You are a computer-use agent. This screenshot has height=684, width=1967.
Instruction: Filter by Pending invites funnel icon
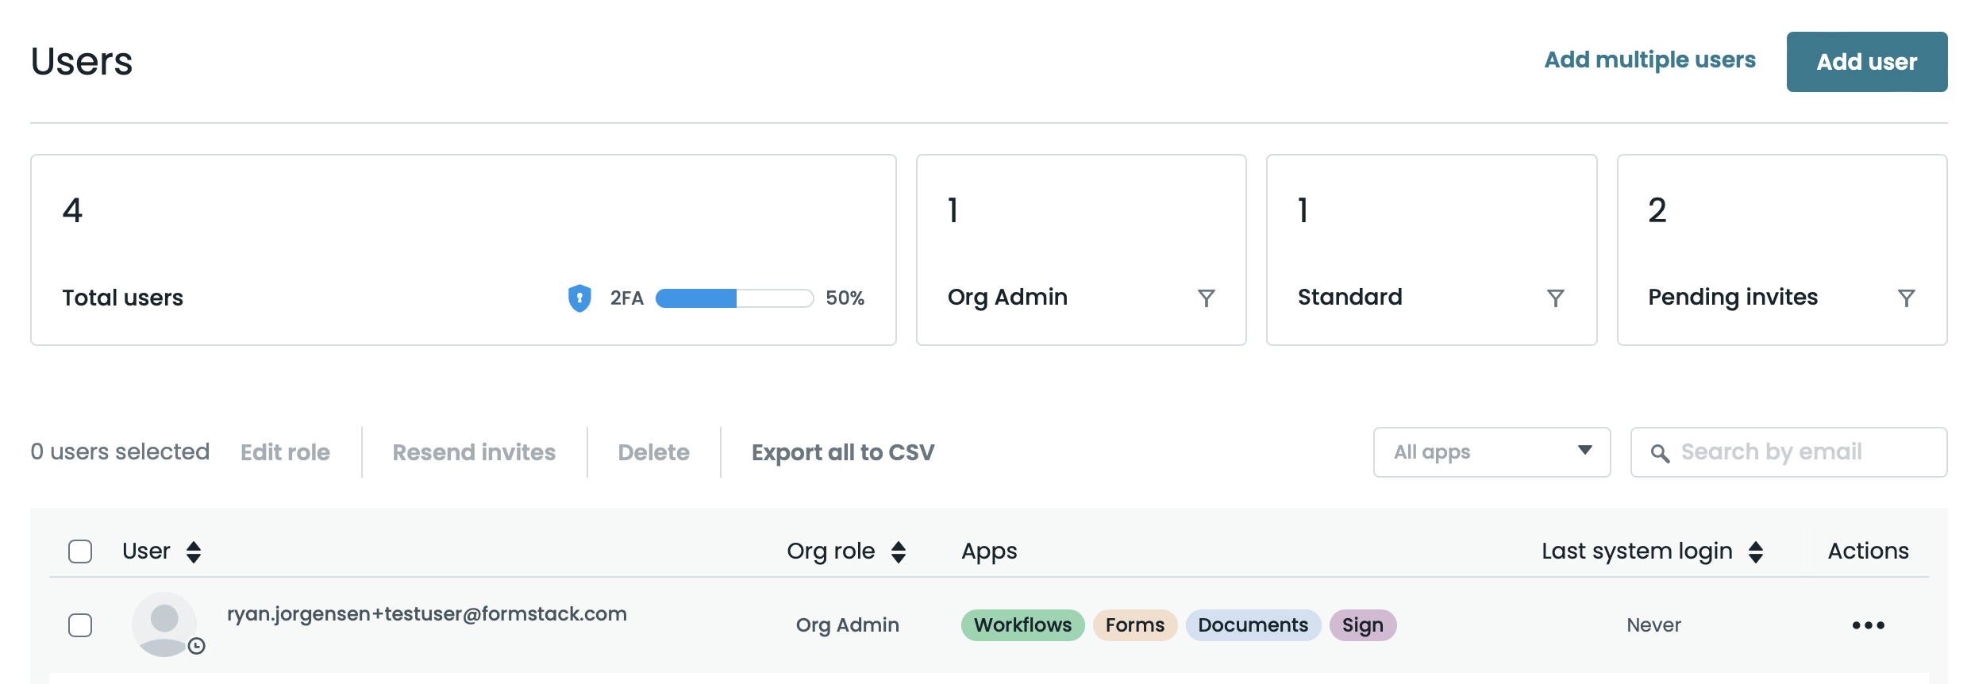(1906, 298)
